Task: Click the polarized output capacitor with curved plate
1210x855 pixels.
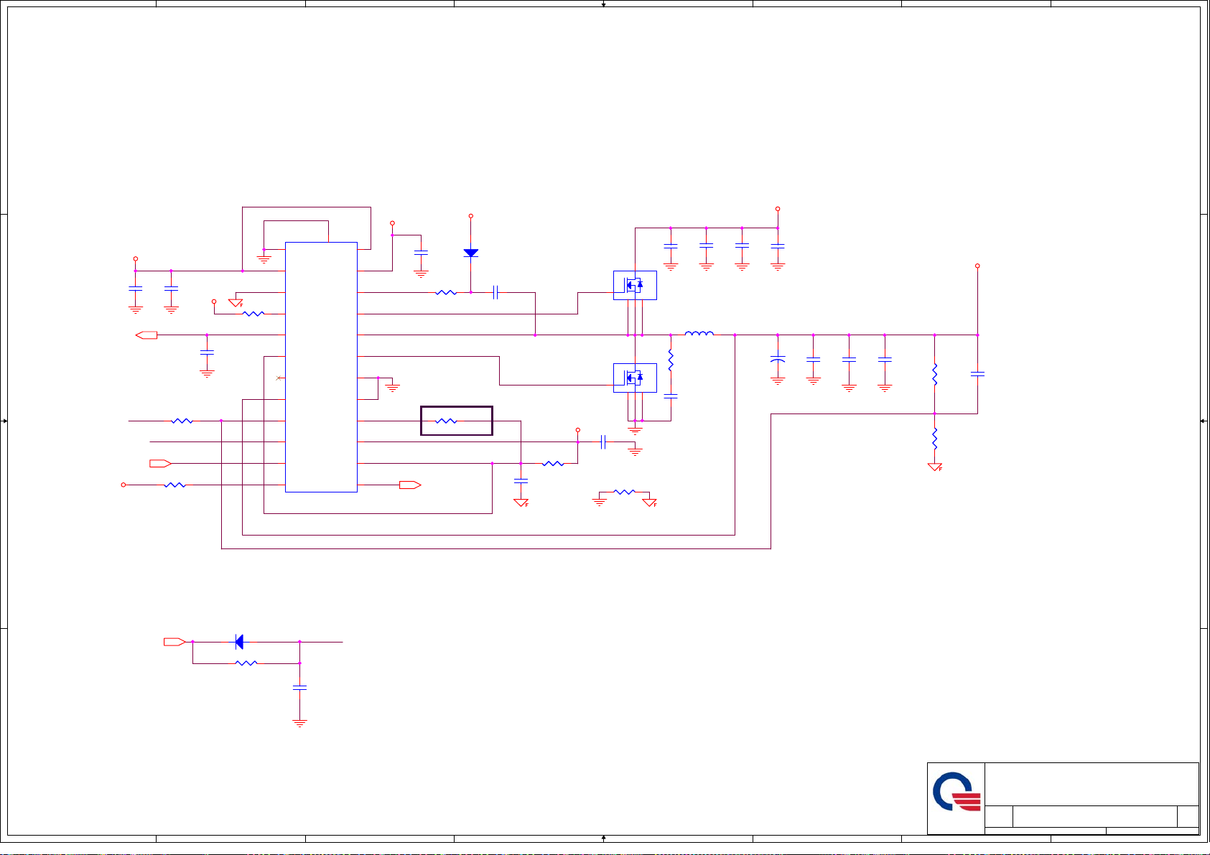Action: coord(778,359)
